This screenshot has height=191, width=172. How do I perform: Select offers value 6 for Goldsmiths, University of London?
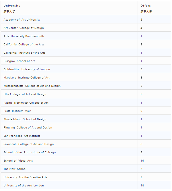pyautogui.click(x=141, y=69)
